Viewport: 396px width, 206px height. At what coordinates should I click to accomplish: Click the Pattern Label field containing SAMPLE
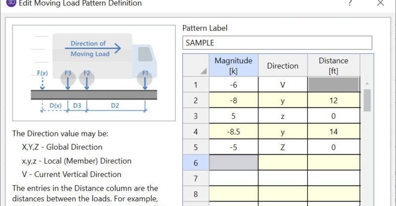coord(277,43)
